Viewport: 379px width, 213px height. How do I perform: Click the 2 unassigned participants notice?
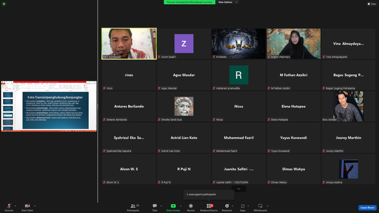[x=209, y=195]
